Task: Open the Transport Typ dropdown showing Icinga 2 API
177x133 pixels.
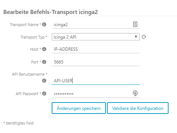Action: tap(96, 37)
